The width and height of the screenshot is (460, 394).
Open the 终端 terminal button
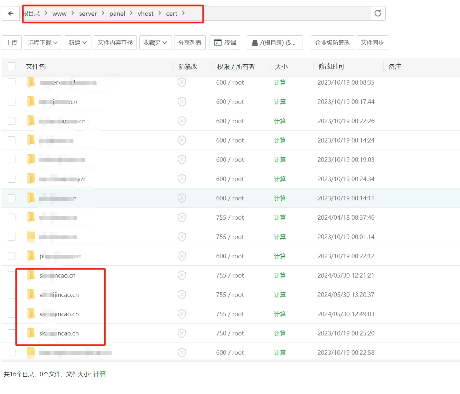point(225,42)
